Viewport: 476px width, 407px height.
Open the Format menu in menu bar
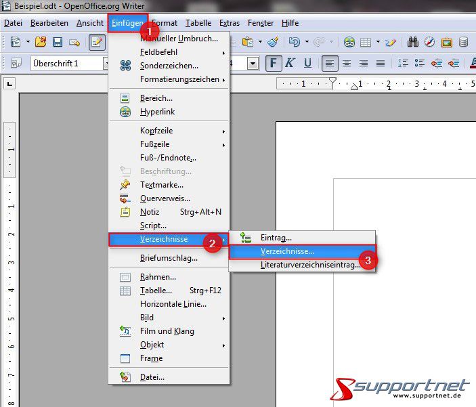coord(165,23)
